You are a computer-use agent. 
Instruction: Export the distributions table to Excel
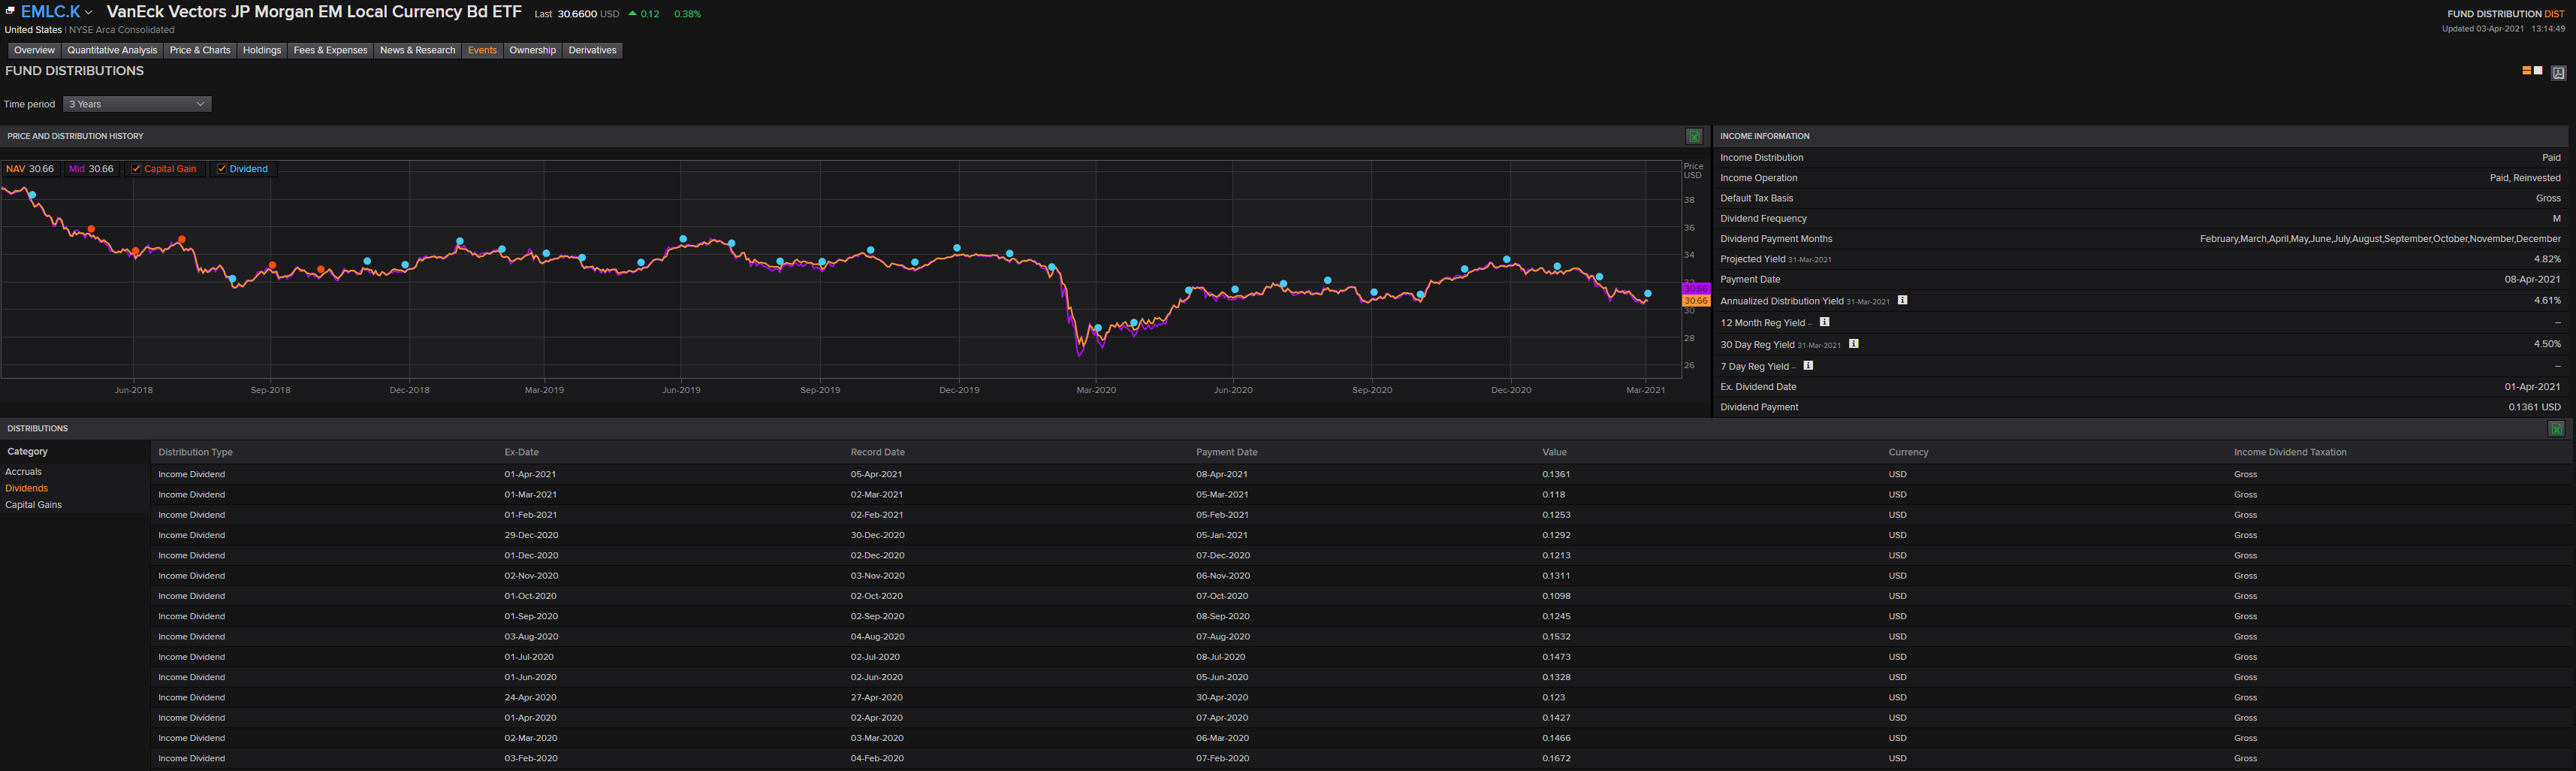2556,429
